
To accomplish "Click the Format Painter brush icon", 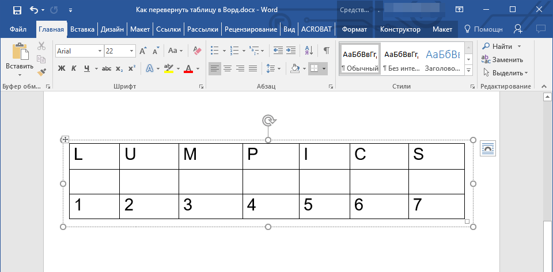I will coord(41,72).
